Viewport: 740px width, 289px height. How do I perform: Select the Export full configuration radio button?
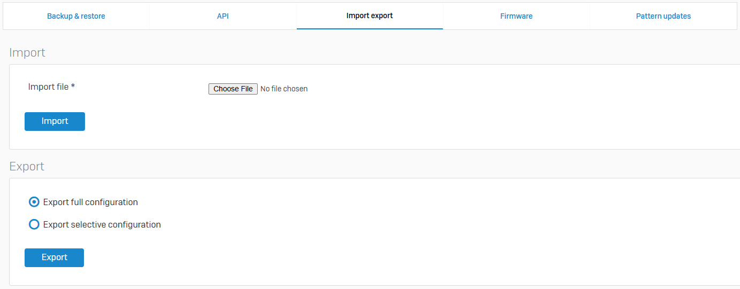34,202
